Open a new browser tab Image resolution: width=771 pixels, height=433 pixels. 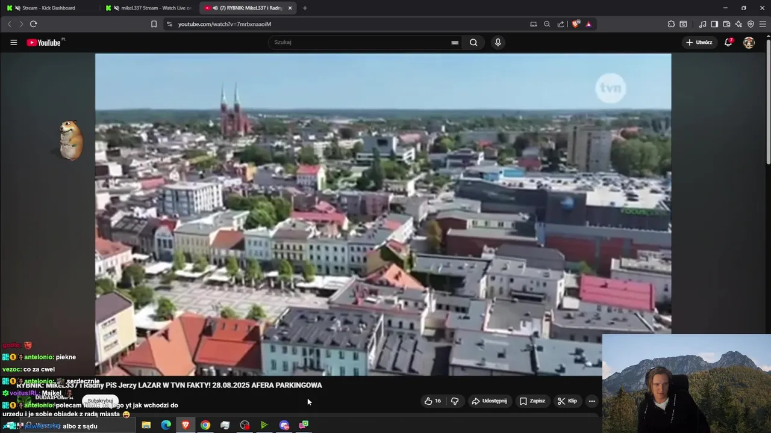305,8
